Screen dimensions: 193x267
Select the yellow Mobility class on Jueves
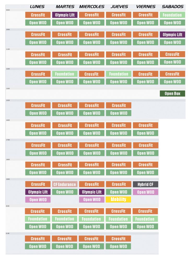click(x=118, y=199)
